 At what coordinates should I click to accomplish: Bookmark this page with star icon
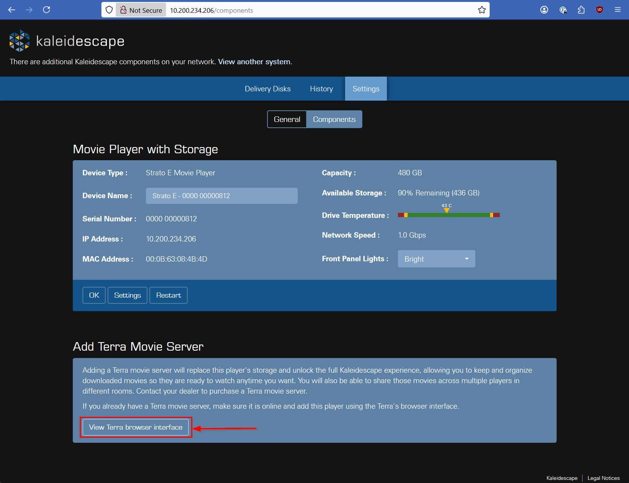tap(482, 10)
